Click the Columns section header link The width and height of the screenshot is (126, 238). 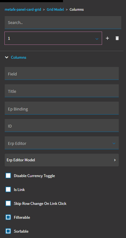point(19,57)
